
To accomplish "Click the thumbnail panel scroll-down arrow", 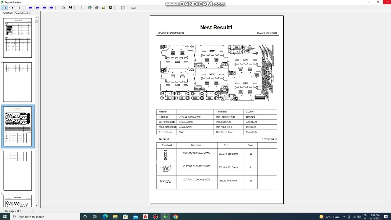I will pos(36,205).
